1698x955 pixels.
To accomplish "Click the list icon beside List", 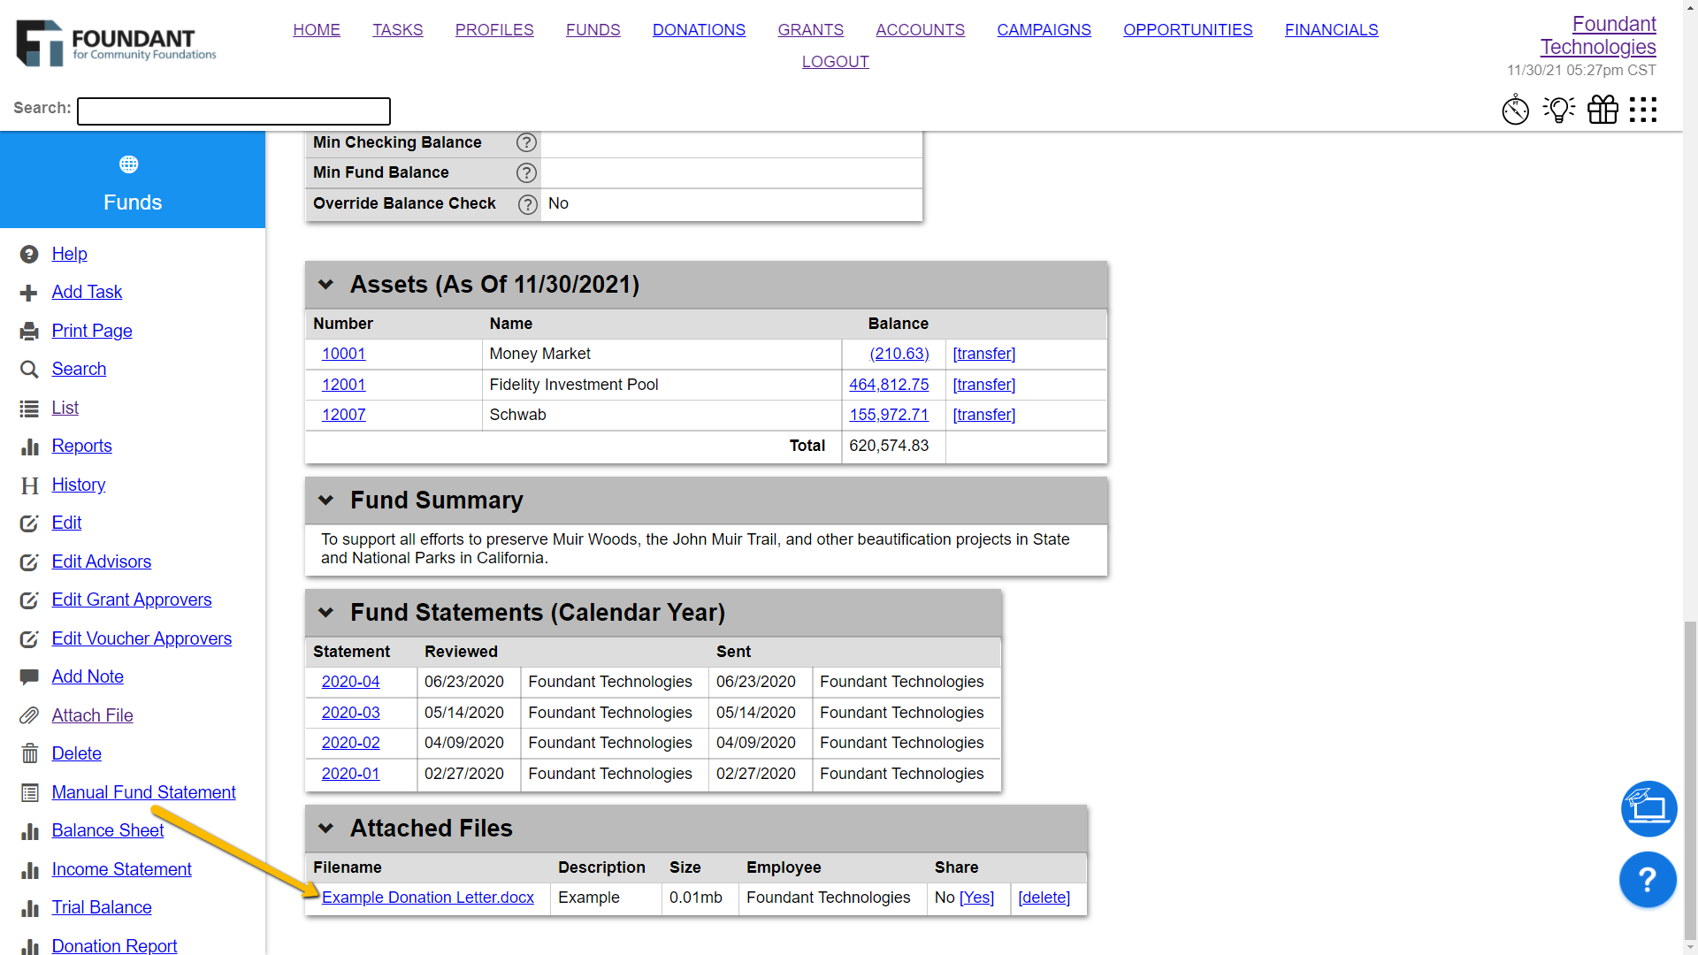I will 29,409.
